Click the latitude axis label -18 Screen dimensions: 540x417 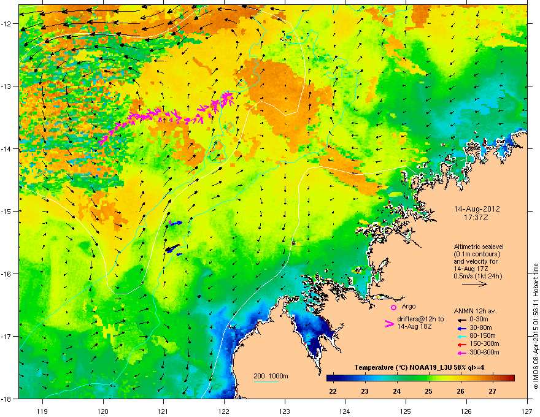(x=7, y=399)
